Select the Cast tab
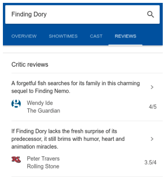Viewport: 166px width, 177px height. (x=96, y=36)
